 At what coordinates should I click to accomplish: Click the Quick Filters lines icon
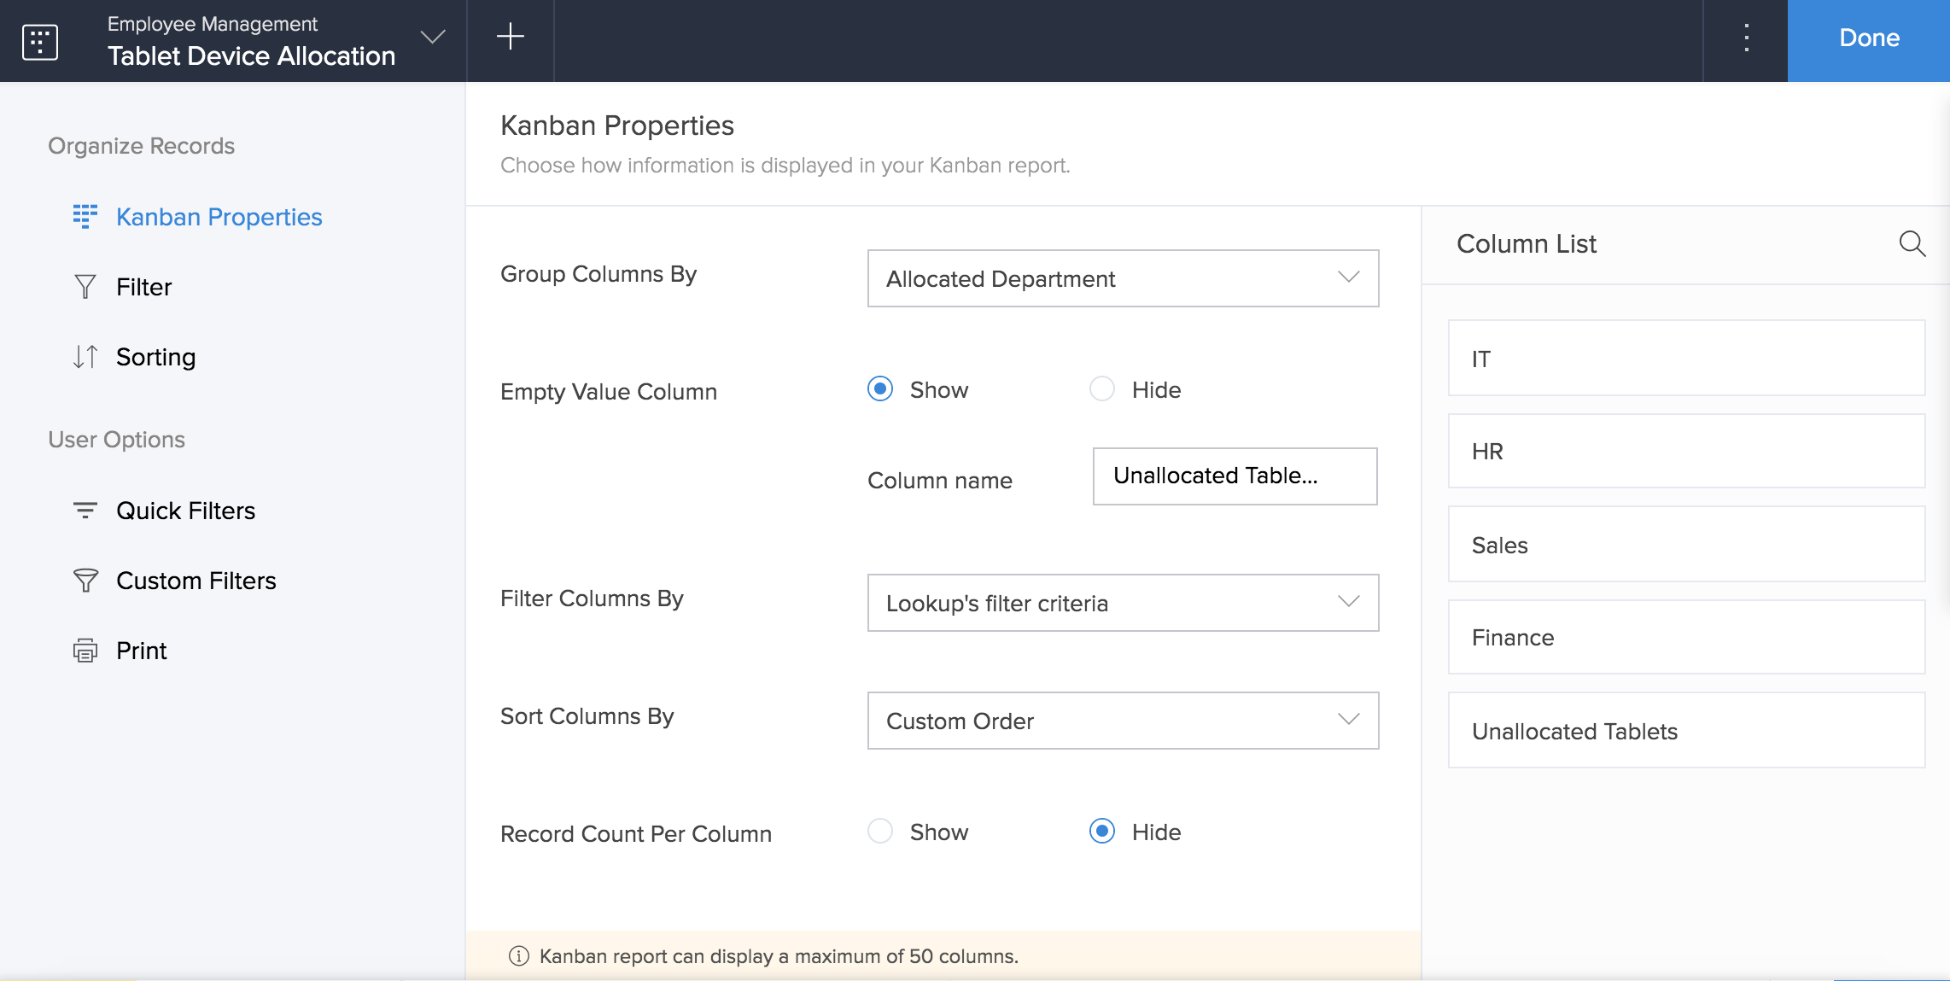coord(85,511)
